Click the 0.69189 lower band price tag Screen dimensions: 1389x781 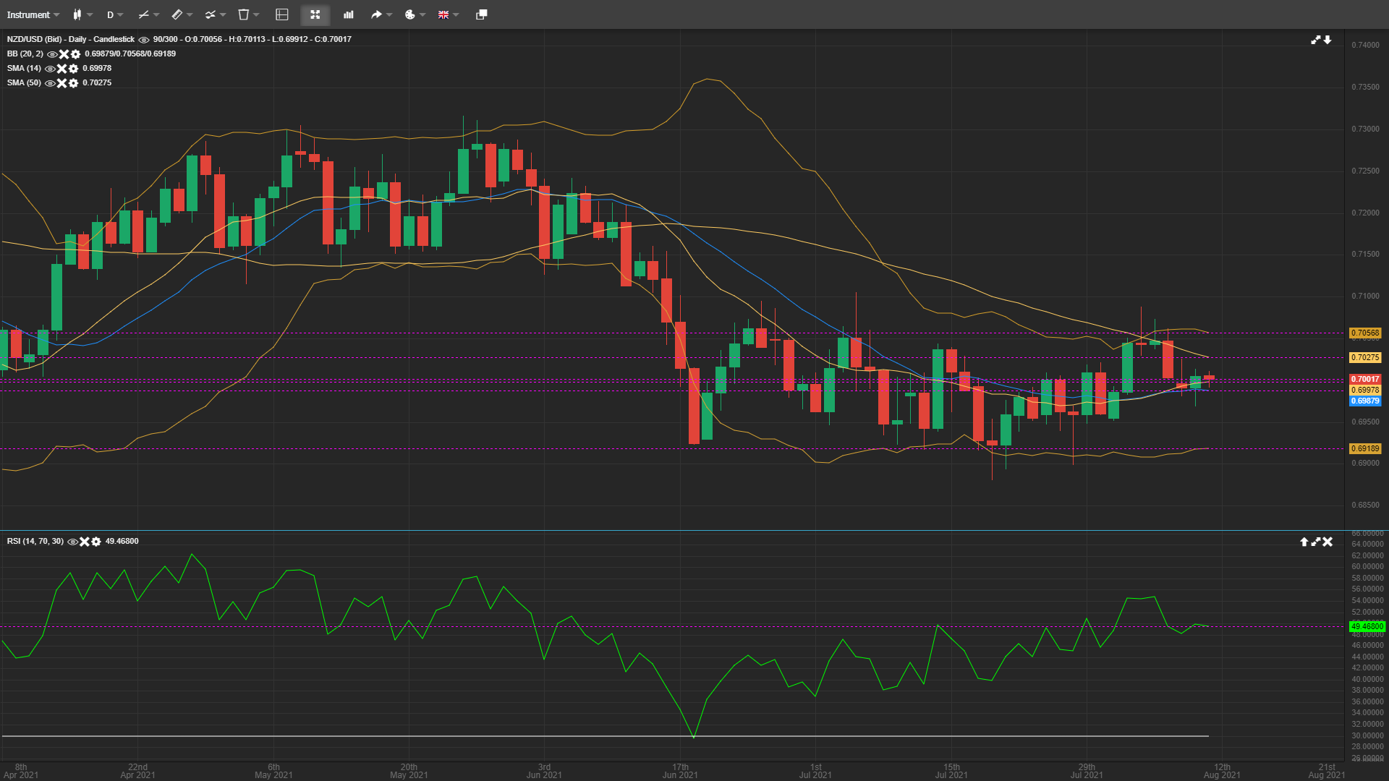pyautogui.click(x=1365, y=448)
